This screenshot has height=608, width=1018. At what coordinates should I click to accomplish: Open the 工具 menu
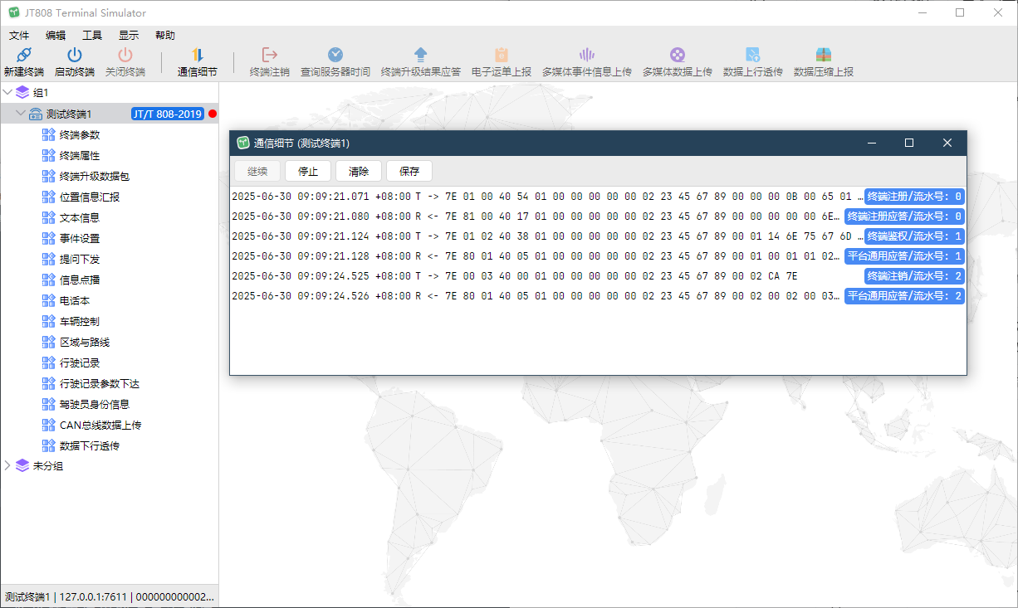point(92,35)
